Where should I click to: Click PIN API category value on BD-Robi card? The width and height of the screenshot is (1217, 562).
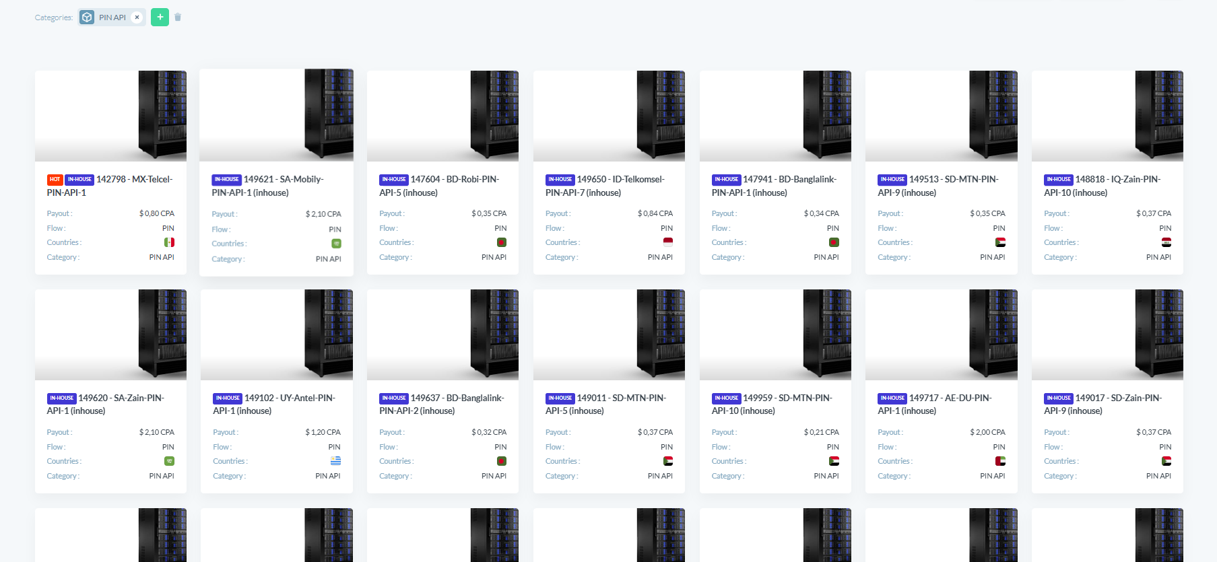[494, 257]
